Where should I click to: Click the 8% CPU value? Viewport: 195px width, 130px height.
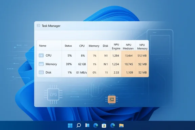[x=83, y=56]
